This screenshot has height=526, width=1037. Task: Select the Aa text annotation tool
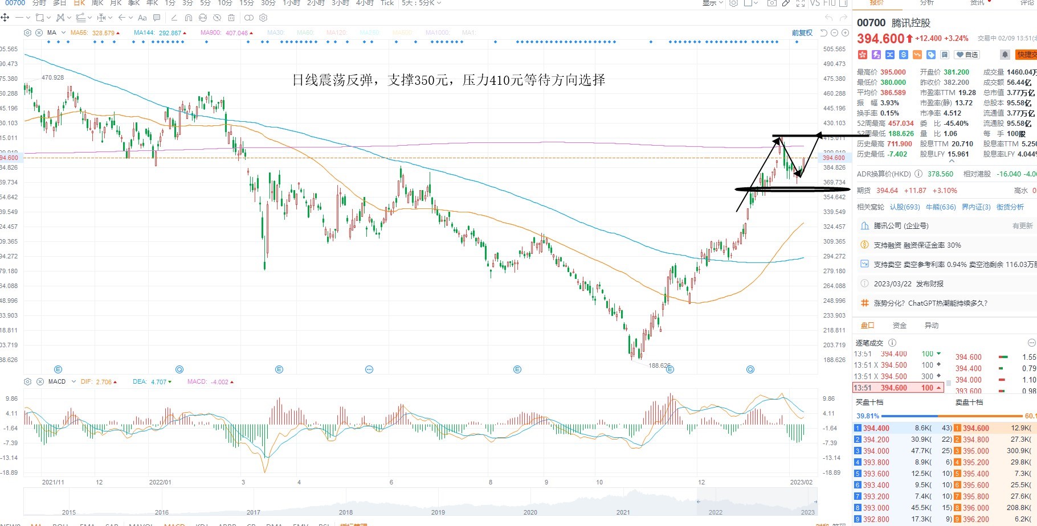click(x=142, y=18)
